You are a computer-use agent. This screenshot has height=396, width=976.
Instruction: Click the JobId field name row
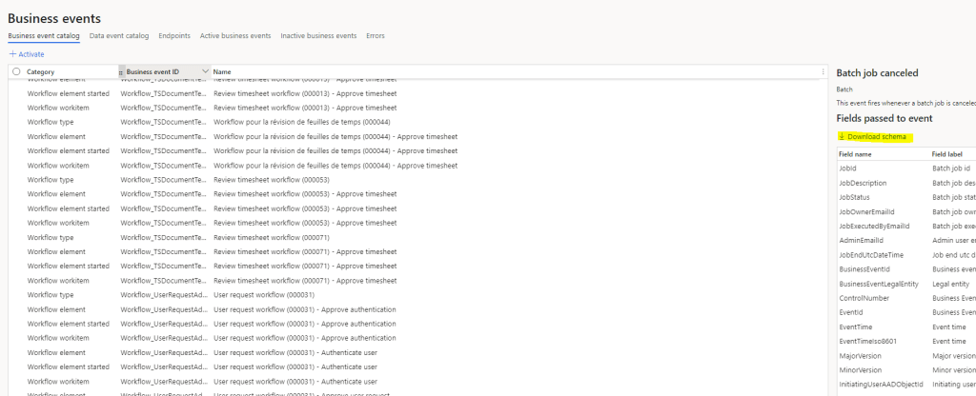849,168
